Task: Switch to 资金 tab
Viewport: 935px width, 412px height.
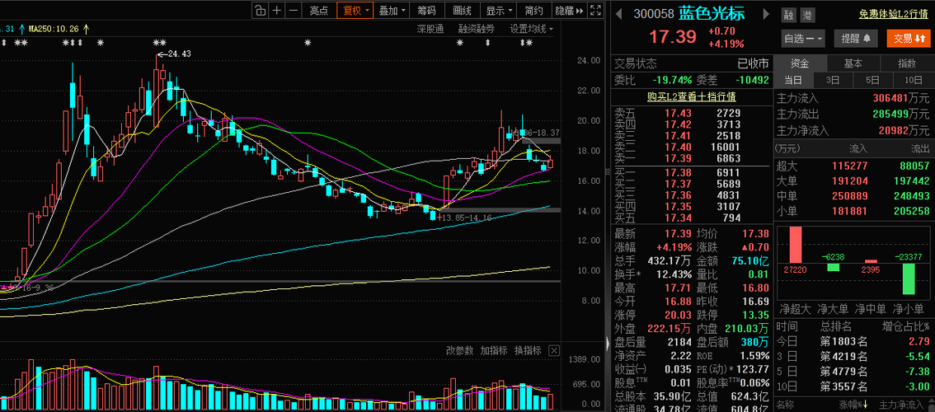Action: coord(801,63)
